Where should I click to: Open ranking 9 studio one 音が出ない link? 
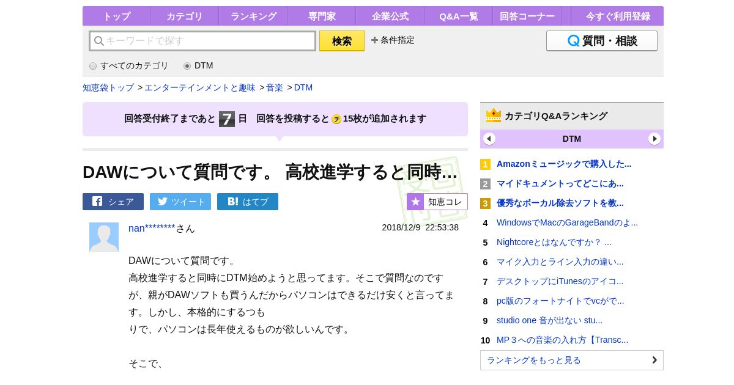pyautogui.click(x=549, y=320)
